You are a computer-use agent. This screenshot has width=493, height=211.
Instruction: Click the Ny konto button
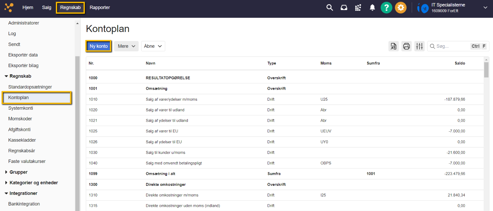click(99, 46)
